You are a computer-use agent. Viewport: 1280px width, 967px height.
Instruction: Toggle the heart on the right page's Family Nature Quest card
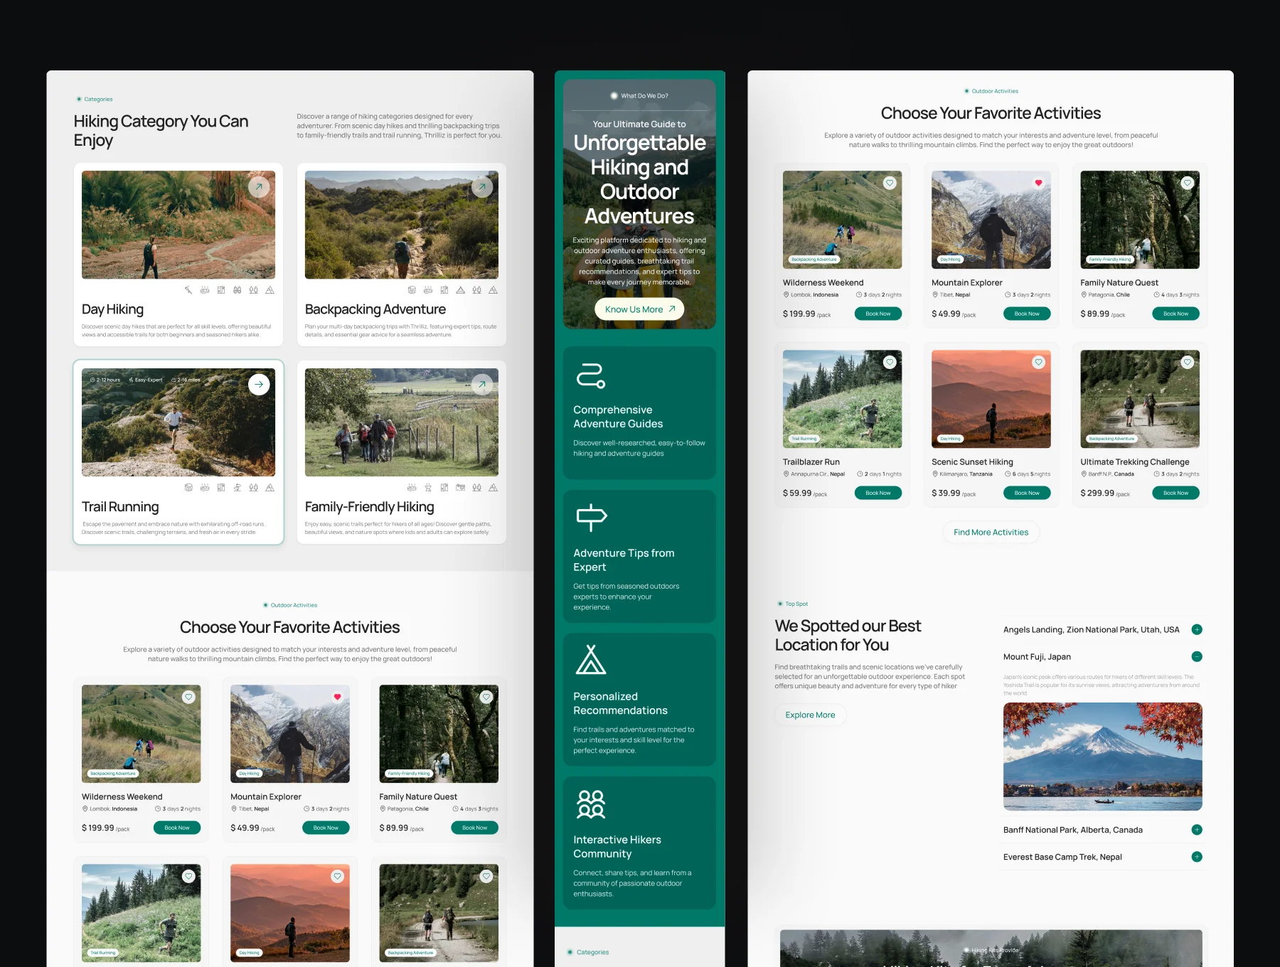[x=1188, y=183]
